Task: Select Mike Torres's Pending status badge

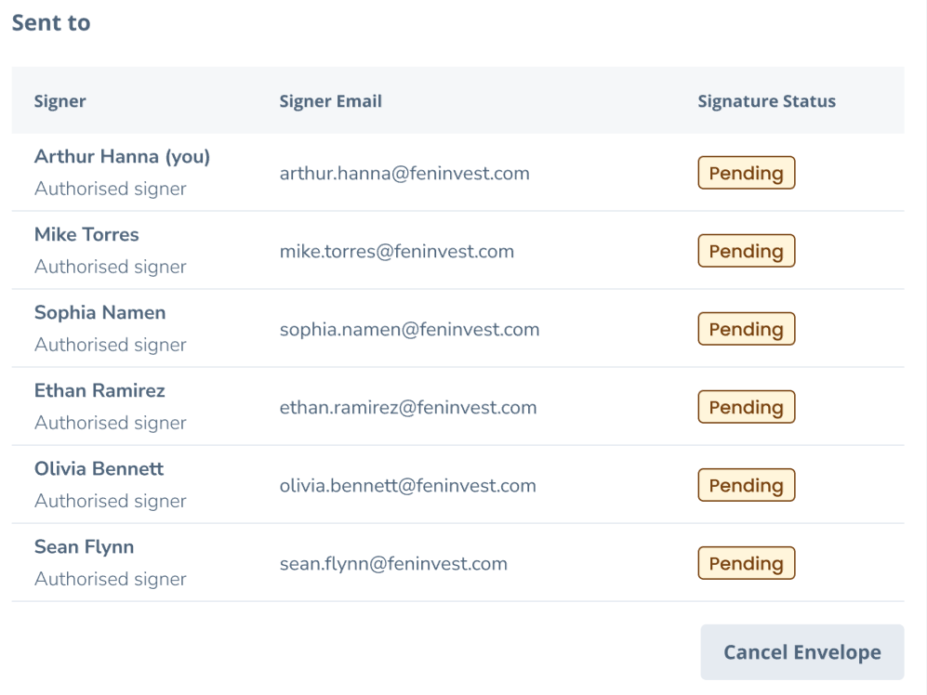Action: click(746, 252)
